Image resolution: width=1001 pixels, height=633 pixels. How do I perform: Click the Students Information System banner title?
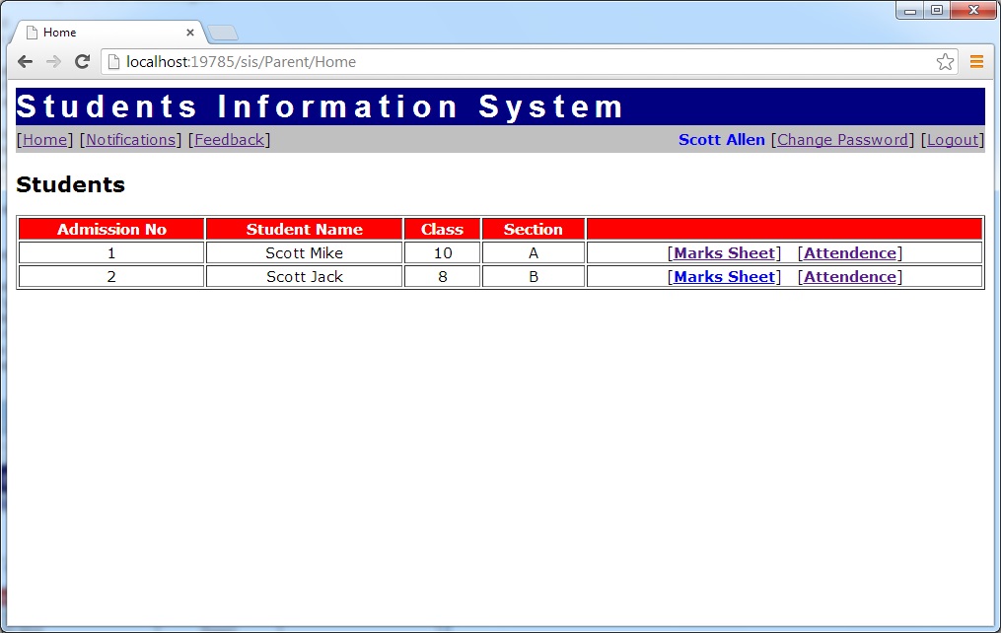coord(320,106)
